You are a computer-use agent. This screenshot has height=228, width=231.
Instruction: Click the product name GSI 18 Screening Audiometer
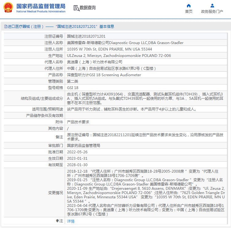click(x=104, y=75)
